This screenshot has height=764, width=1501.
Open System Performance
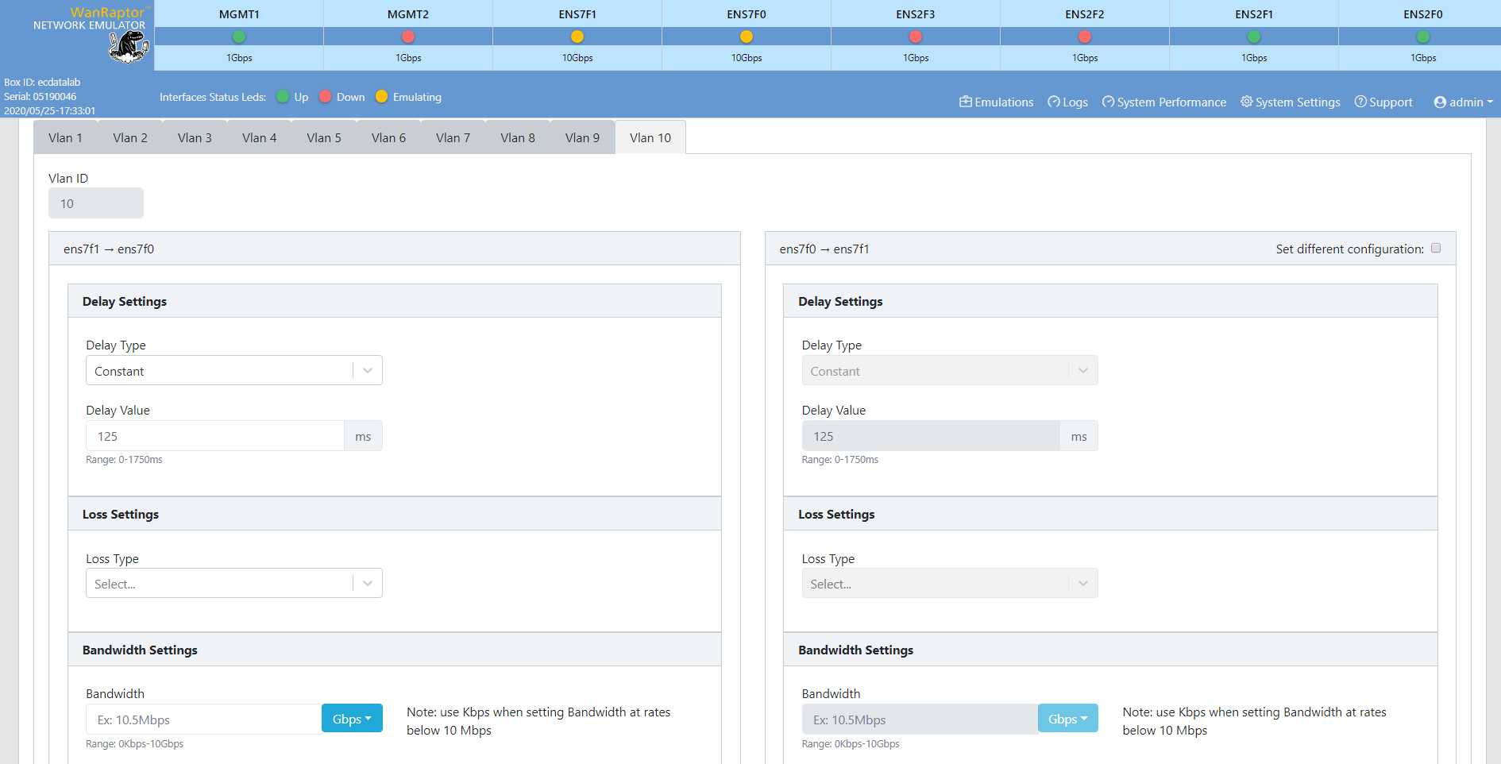[1163, 102]
